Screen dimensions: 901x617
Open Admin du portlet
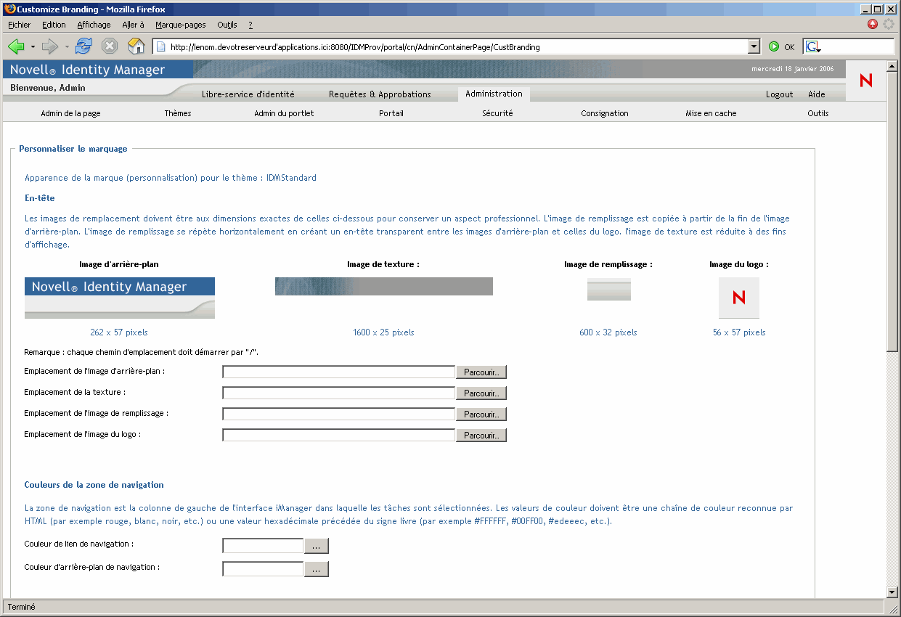pyautogui.click(x=284, y=113)
